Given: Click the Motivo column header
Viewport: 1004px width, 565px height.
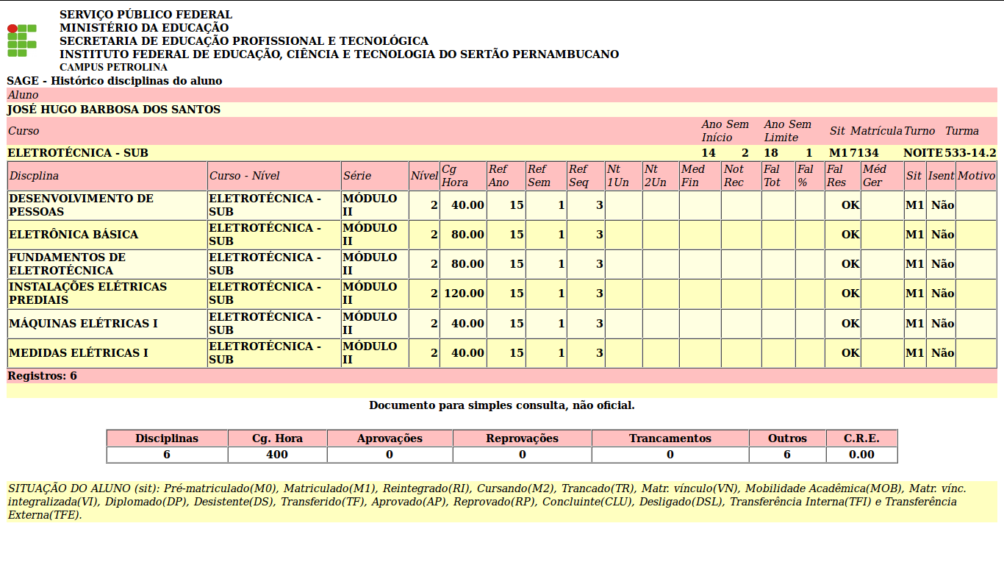Looking at the screenshot, I should click(x=976, y=176).
